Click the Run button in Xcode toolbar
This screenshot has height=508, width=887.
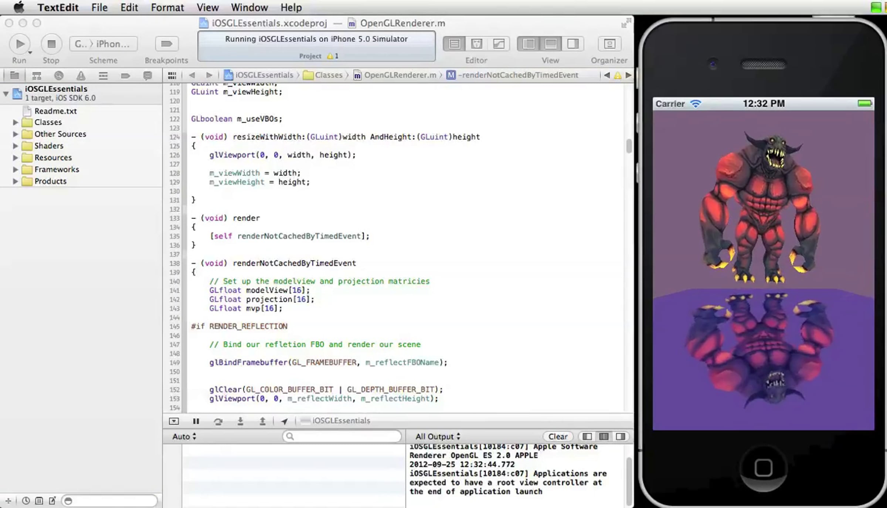[20, 44]
